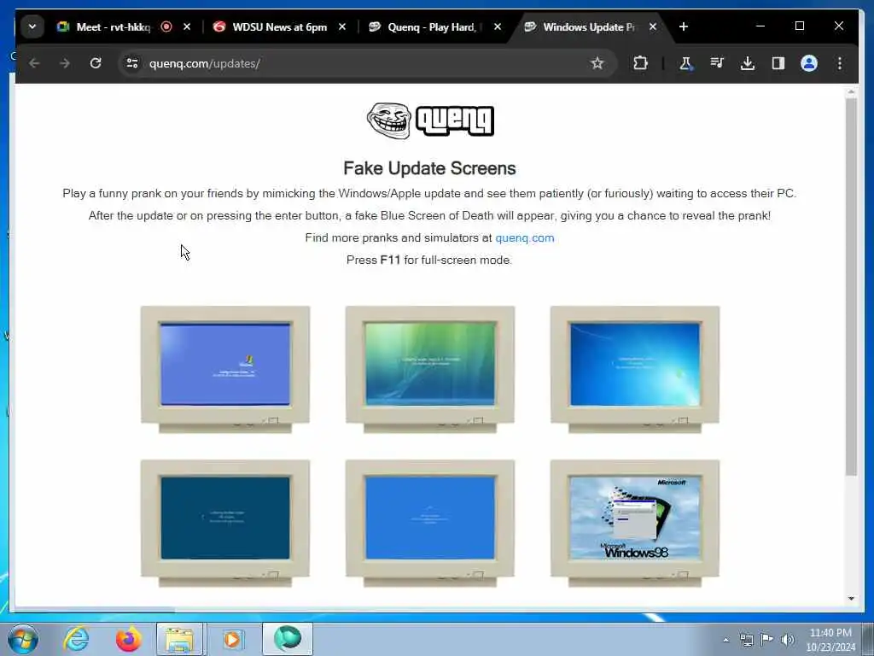This screenshot has height=656, width=874.
Task: Bookmark this page with the star
Action: pyautogui.click(x=597, y=63)
